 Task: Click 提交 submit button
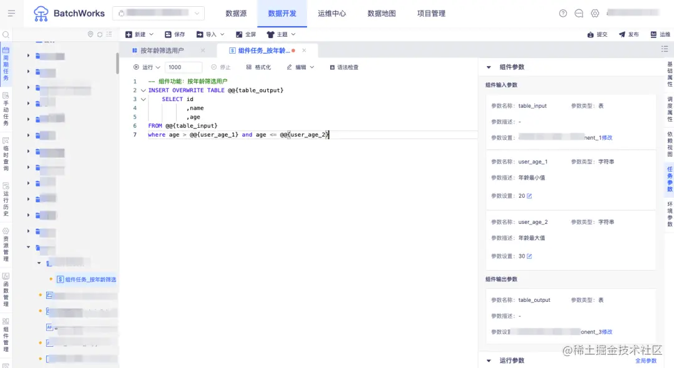click(x=597, y=34)
